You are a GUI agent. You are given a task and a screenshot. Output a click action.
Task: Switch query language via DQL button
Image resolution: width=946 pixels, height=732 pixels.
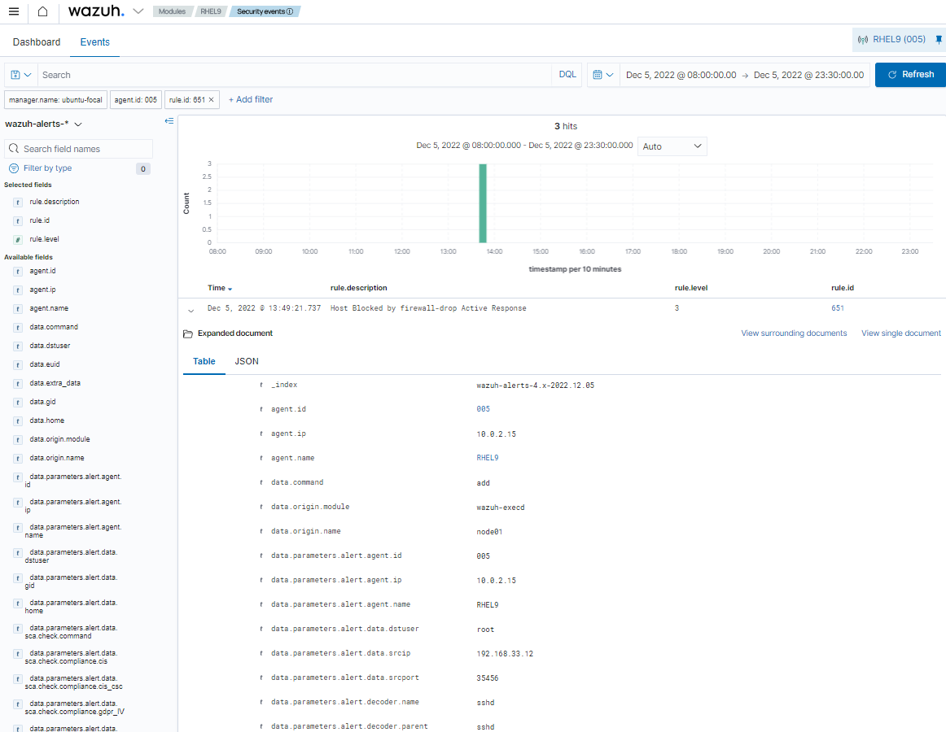(x=567, y=75)
